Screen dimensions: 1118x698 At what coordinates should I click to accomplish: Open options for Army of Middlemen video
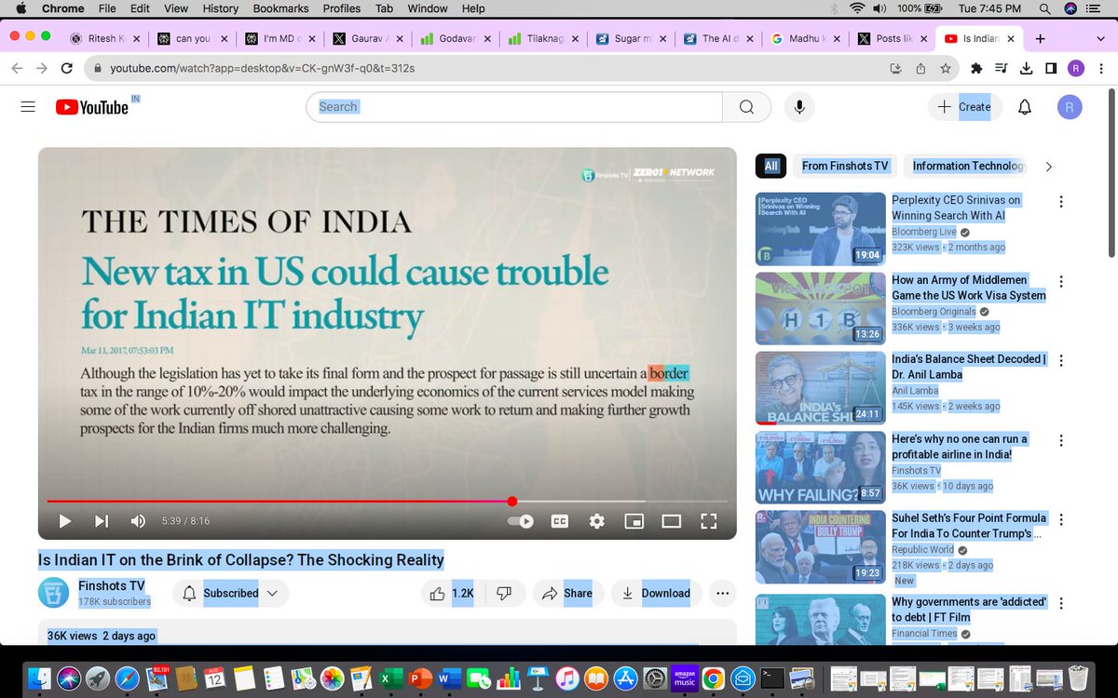[x=1060, y=281]
